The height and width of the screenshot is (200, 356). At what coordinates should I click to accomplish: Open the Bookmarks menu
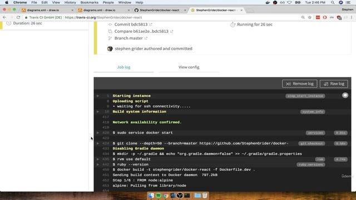(90, 2)
